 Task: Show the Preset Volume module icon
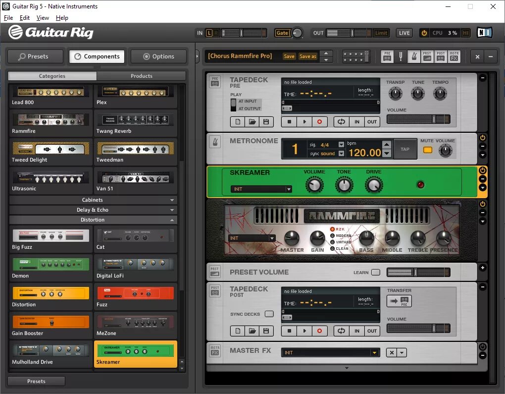click(x=427, y=56)
